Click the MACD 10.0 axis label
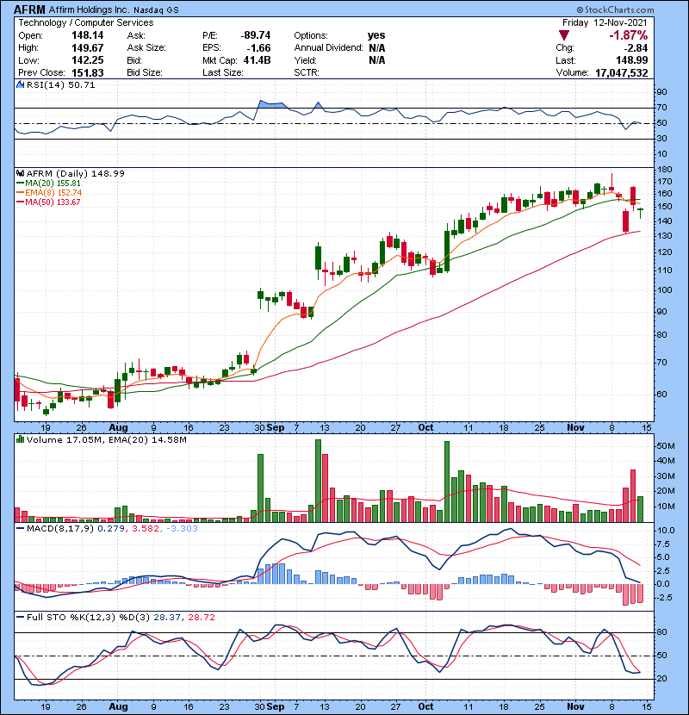The image size is (689, 715). (666, 531)
